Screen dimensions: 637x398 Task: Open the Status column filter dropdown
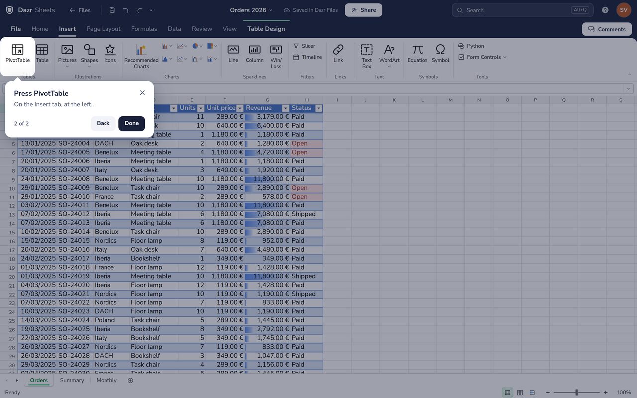pos(318,108)
